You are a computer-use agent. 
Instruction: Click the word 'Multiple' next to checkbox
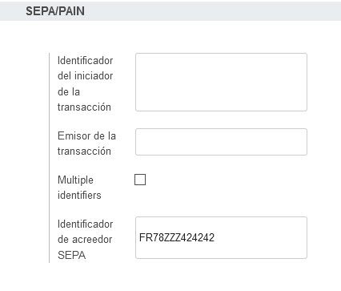click(75, 180)
